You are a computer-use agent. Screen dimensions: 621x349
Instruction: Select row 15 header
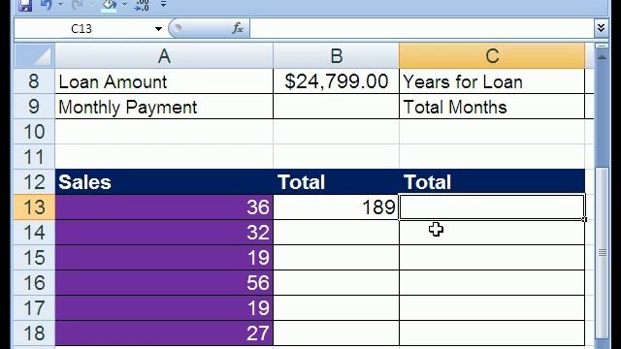(34, 258)
